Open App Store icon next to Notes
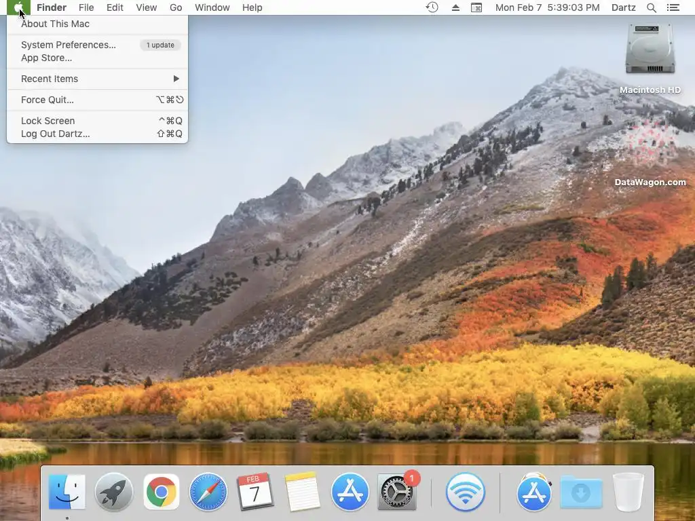The height and width of the screenshot is (521, 695). point(350,492)
